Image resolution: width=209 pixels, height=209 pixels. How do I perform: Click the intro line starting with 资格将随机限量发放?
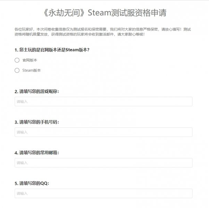(80, 34)
